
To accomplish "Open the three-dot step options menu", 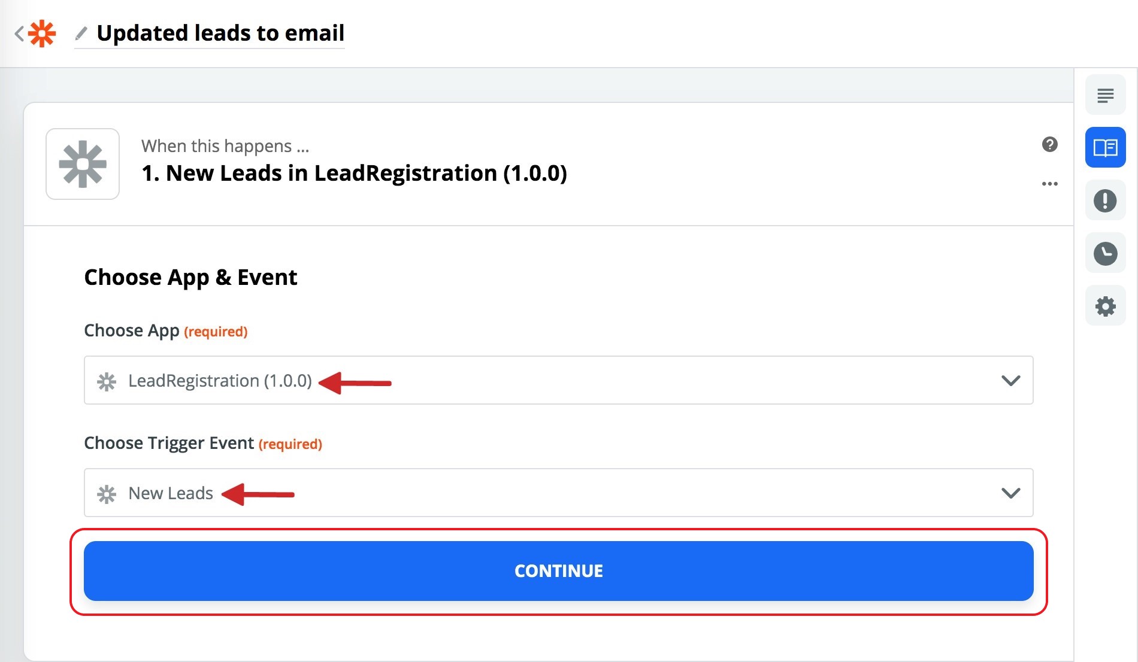I will (x=1049, y=184).
